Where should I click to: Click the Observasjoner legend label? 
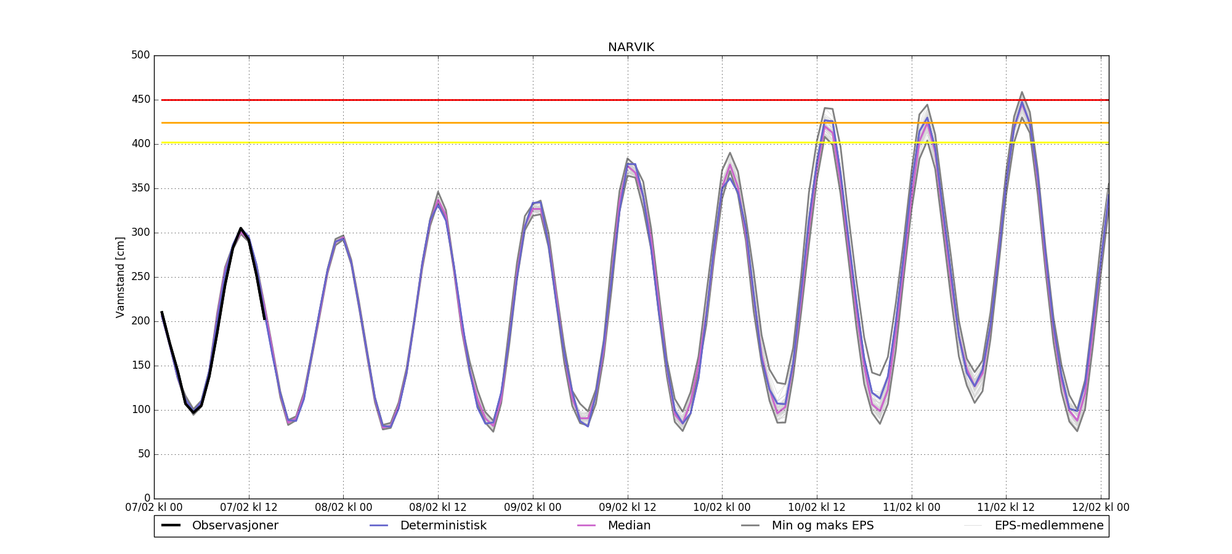pos(235,526)
